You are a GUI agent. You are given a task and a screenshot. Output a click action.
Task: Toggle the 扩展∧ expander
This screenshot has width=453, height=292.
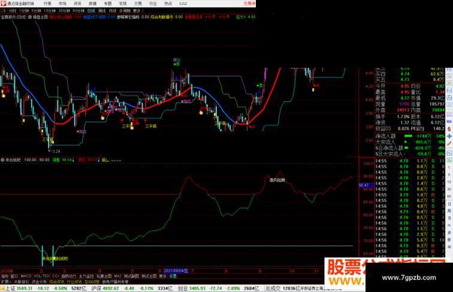(6, 282)
